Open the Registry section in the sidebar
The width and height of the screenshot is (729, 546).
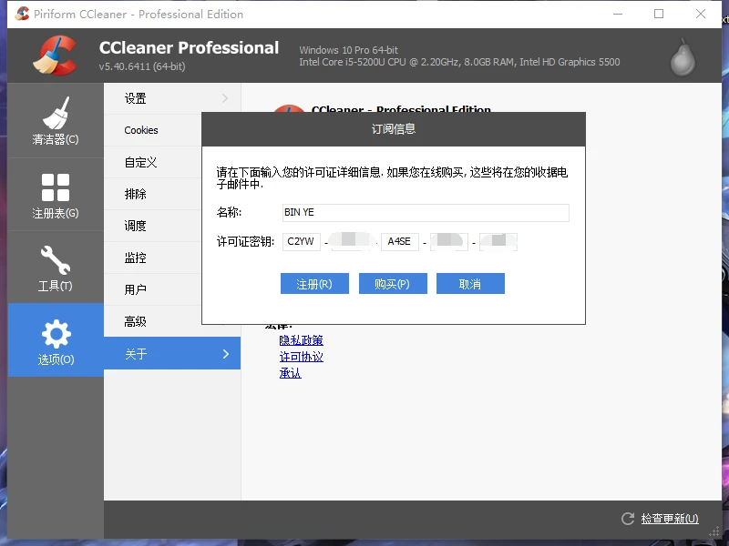click(56, 195)
